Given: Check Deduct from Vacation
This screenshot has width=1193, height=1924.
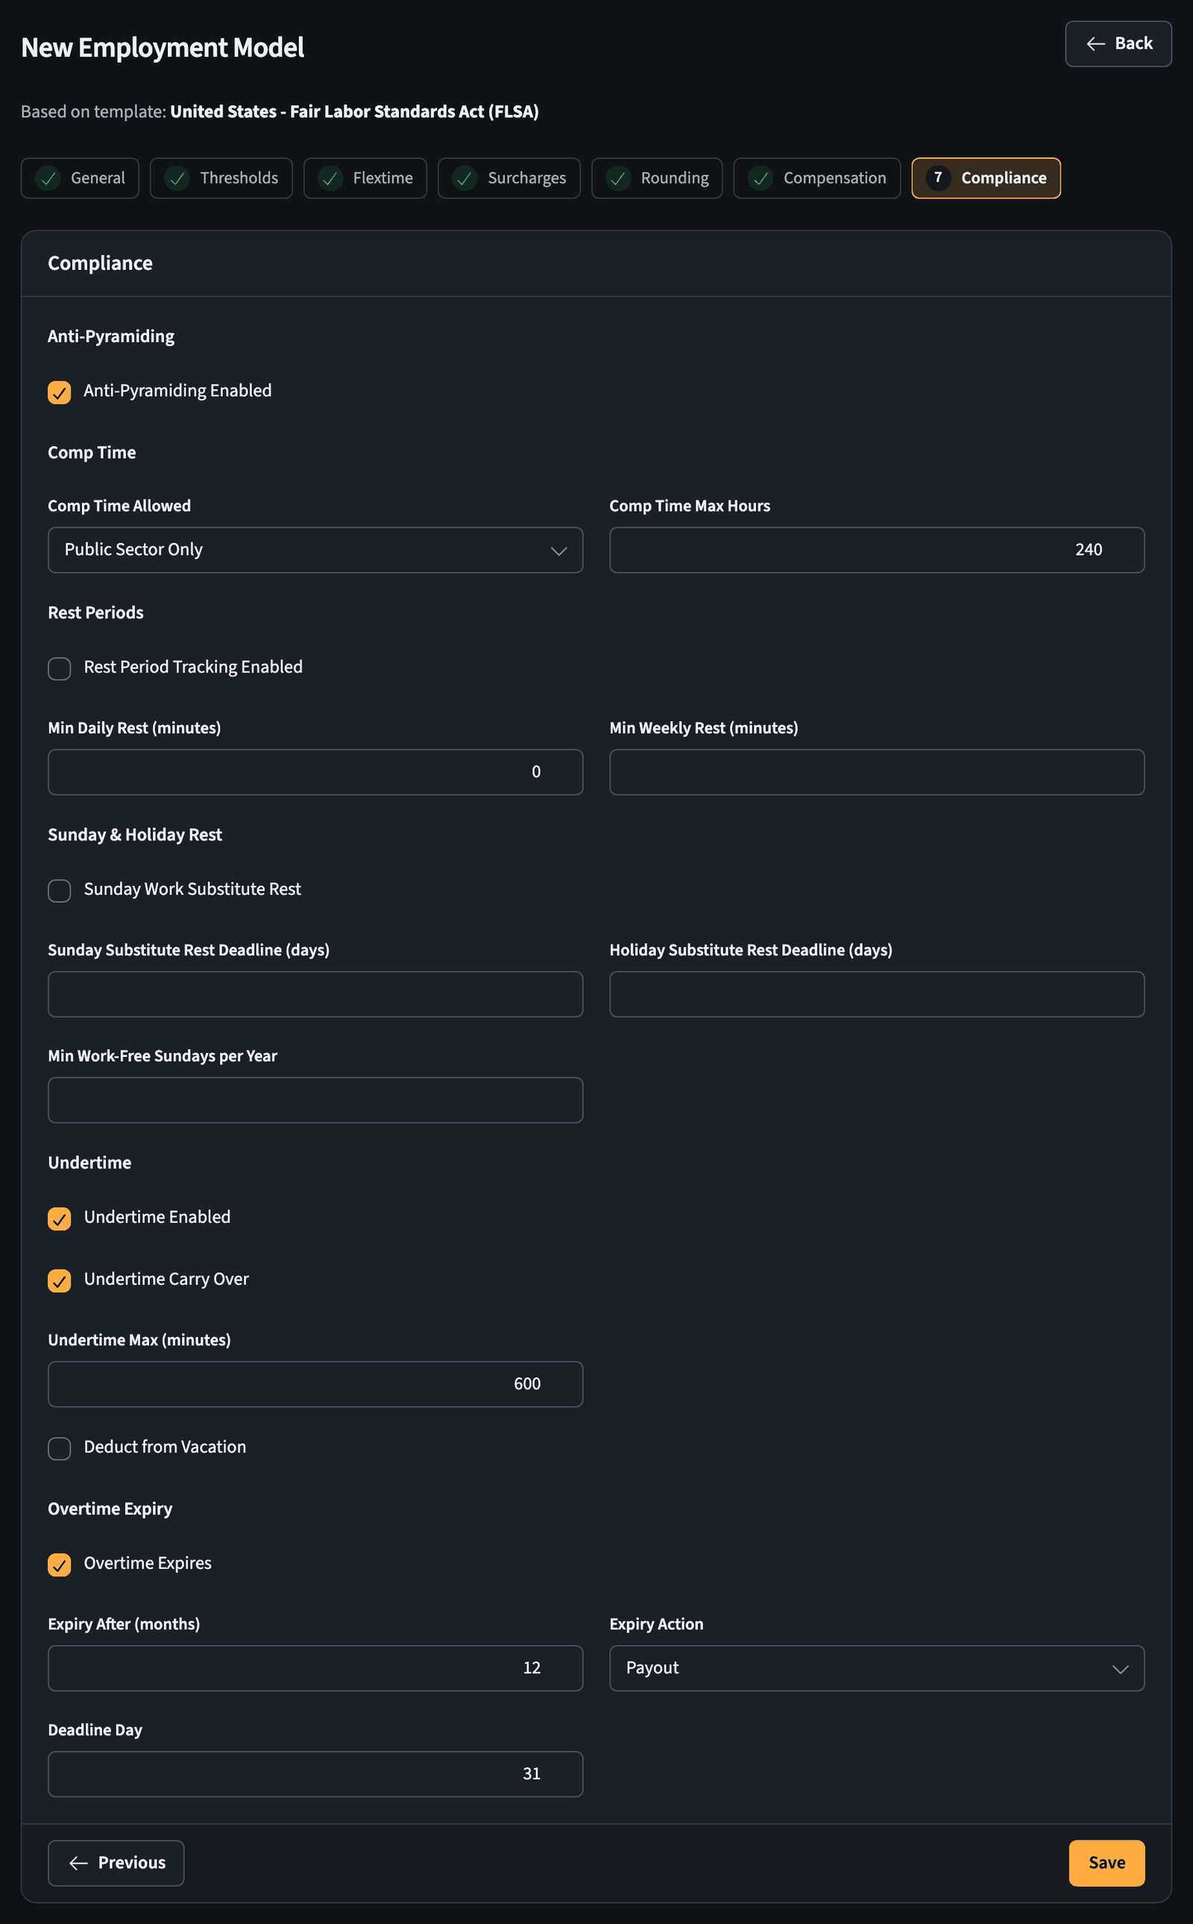Looking at the screenshot, I should [x=59, y=1448].
